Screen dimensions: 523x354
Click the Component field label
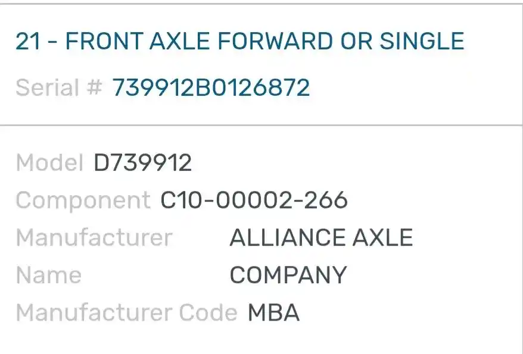83,201
